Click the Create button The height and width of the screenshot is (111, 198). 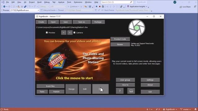pyautogui.click(x=41, y=22)
